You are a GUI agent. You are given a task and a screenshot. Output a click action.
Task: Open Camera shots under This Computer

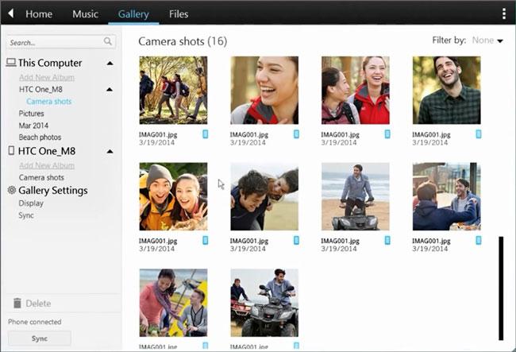click(49, 102)
